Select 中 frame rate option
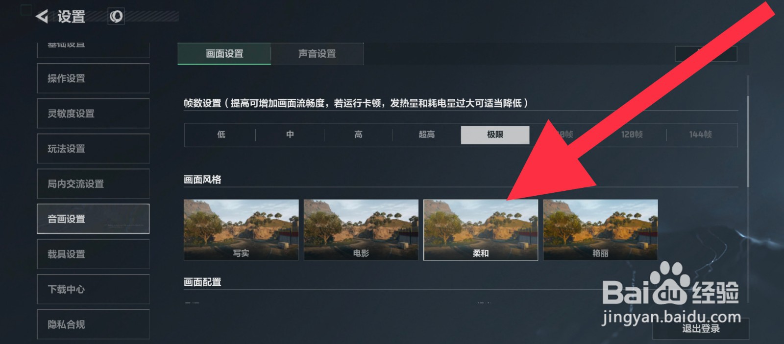 [x=290, y=135]
